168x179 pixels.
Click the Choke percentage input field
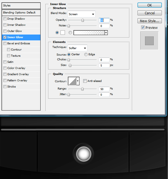[104, 60]
